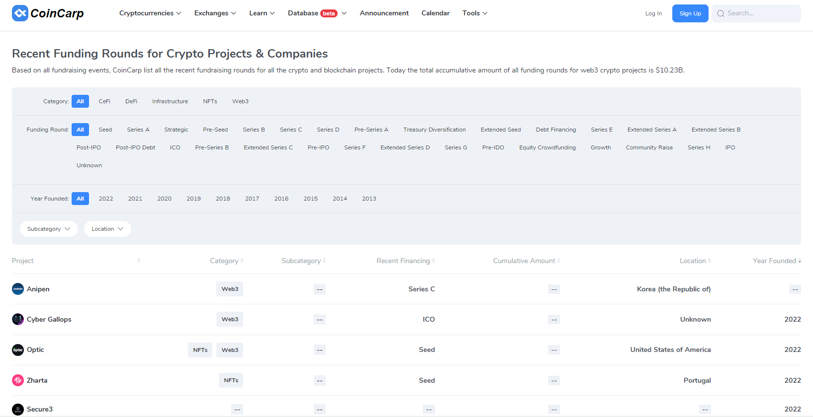Viewport: 813px width, 417px height.
Task: Filter funding round by Community Raise
Action: tap(649, 147)
